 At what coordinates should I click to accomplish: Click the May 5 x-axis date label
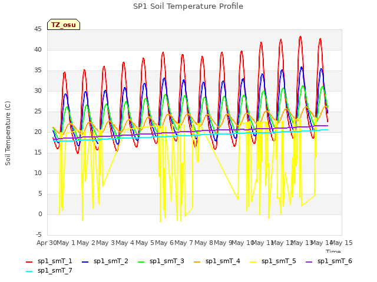pos(145,243)
